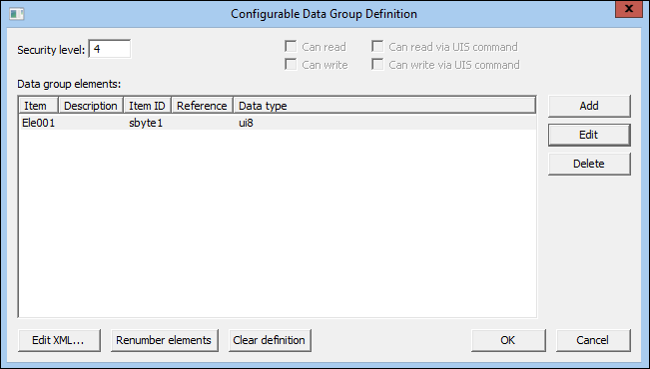Toggle the Can write checkbox
650x369 pixels.
(291, 65)
